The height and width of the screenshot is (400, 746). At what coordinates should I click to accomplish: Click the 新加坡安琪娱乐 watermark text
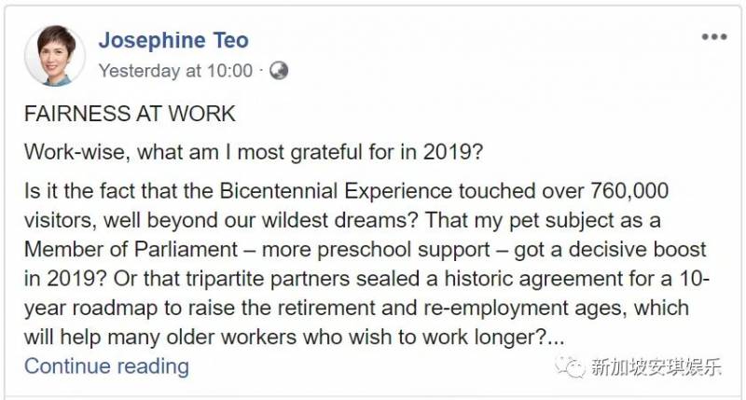[x=656, y=368]
